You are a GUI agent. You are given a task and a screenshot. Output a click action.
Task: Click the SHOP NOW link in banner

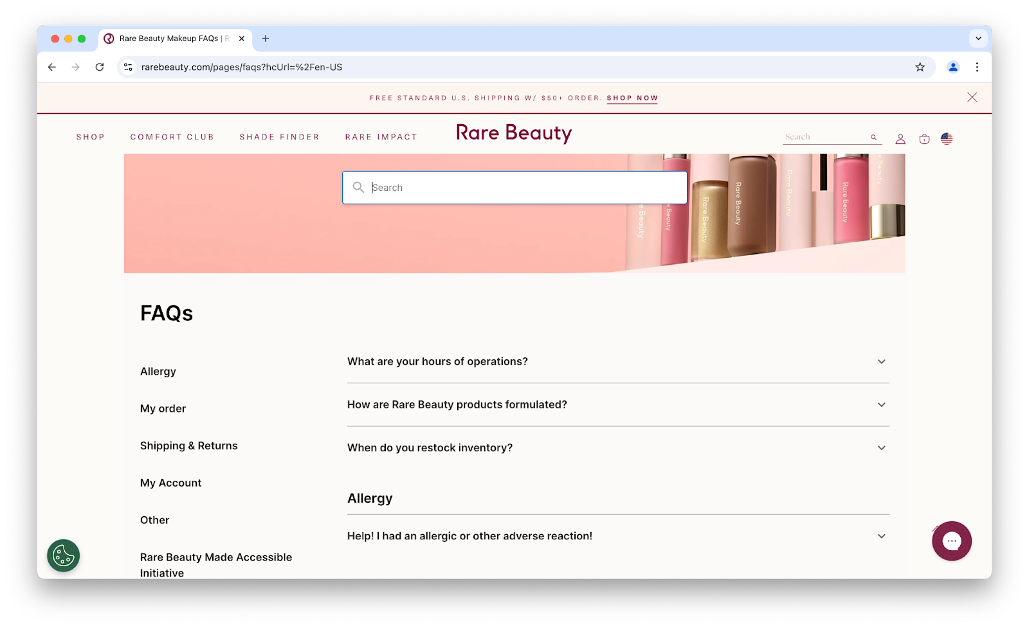pyautogui.click(x=632, y=98)
